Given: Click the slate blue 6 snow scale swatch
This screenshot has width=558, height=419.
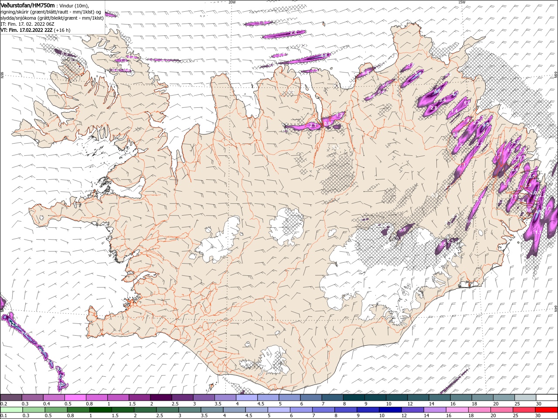Looking at the screenshot, I should click(x=311, y=398).
